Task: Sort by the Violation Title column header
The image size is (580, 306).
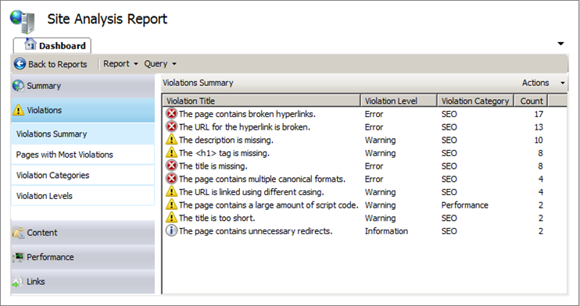Action: click(262, 101)
